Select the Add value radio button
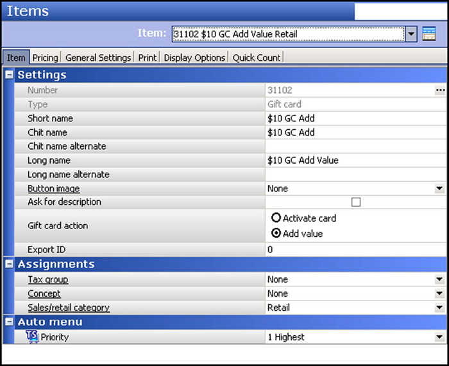The width and height of the screenshot is (449, 366). click(x=276, y=233)
